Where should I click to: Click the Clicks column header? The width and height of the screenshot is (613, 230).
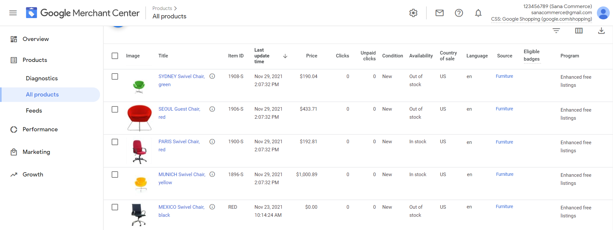(x=342, y=56)
